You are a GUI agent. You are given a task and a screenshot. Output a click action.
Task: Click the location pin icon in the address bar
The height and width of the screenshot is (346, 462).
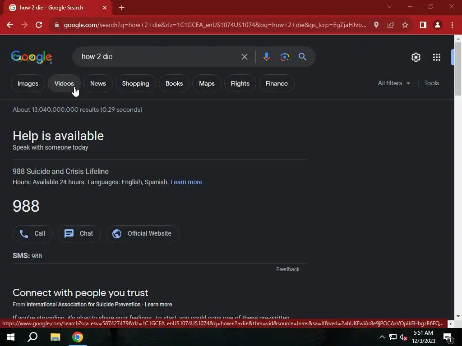(376, 25)
